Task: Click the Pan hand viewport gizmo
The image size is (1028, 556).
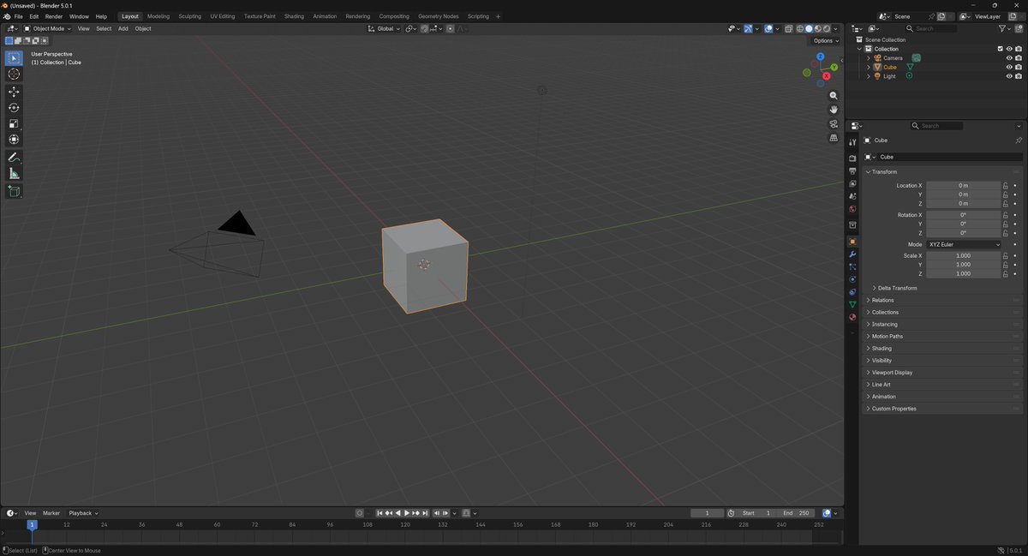Action: pyautogui.click(x=834, y=110)
